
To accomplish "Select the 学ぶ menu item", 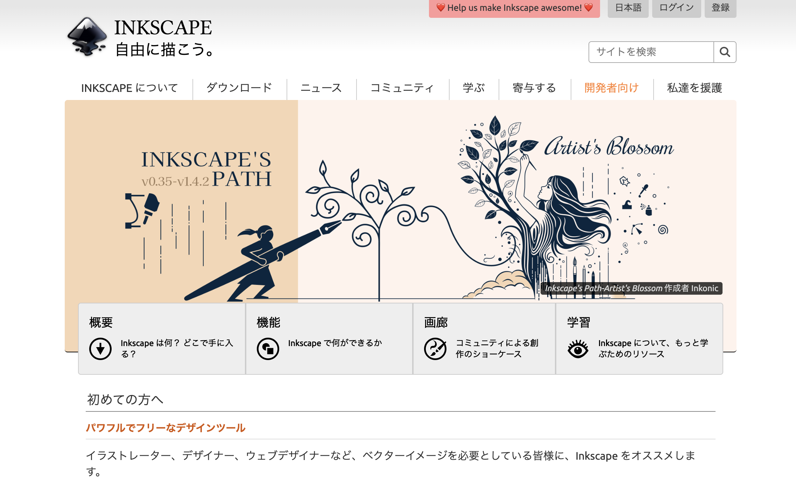I will coord(474,88).
